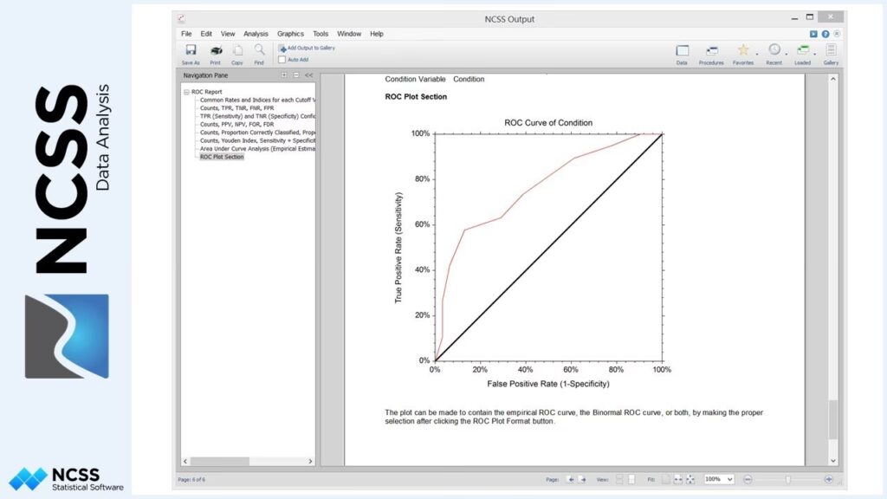Click the Print icon
The height and width of the screenshot is (499, 887).
pos(216,51)
